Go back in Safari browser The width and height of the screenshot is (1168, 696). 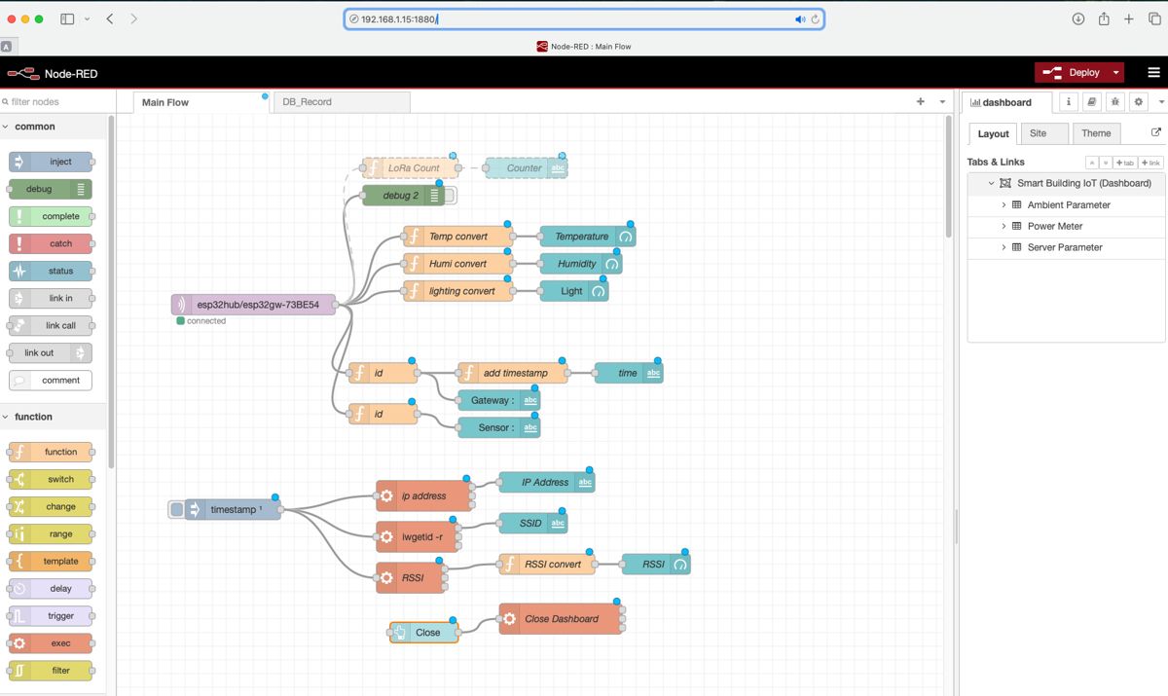pos(109,19)
